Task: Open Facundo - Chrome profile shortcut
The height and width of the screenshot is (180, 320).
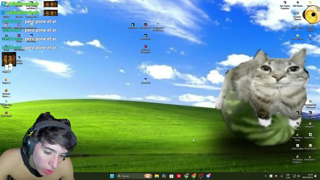Action: coord(297,16)
